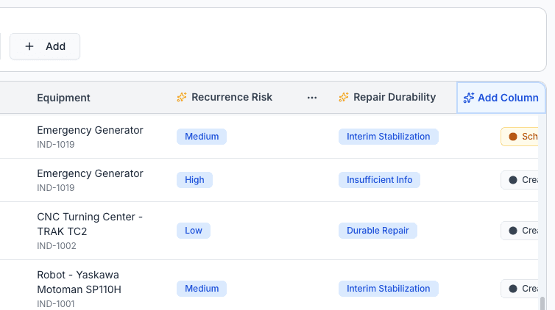
Task: Click the sparkle icon beside Repair Durability
Action: [343, 97]
